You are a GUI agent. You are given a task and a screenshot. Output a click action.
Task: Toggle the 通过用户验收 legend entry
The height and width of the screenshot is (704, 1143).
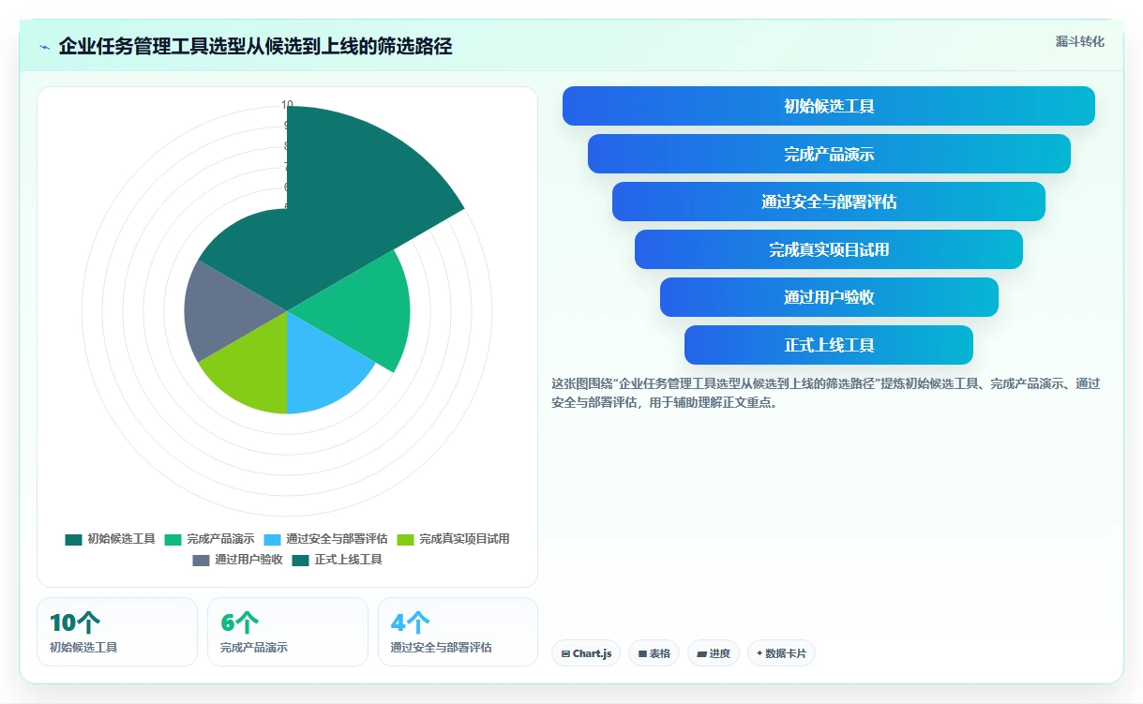click(x=237, y=560)
